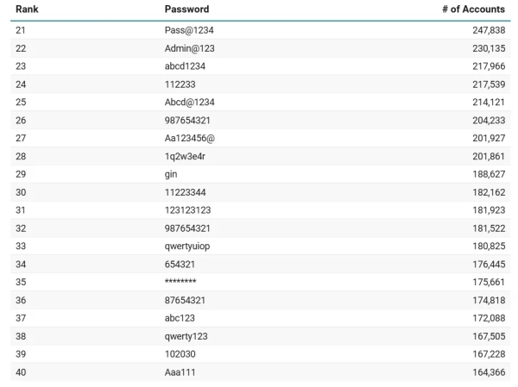Click rank number 36 cell
This screenshot has width=518, height=387.
coord(21,300)
